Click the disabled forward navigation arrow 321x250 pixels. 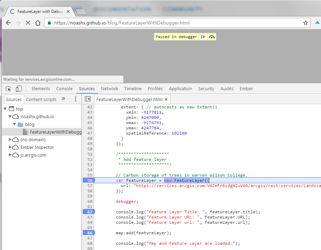pos(18,23)
